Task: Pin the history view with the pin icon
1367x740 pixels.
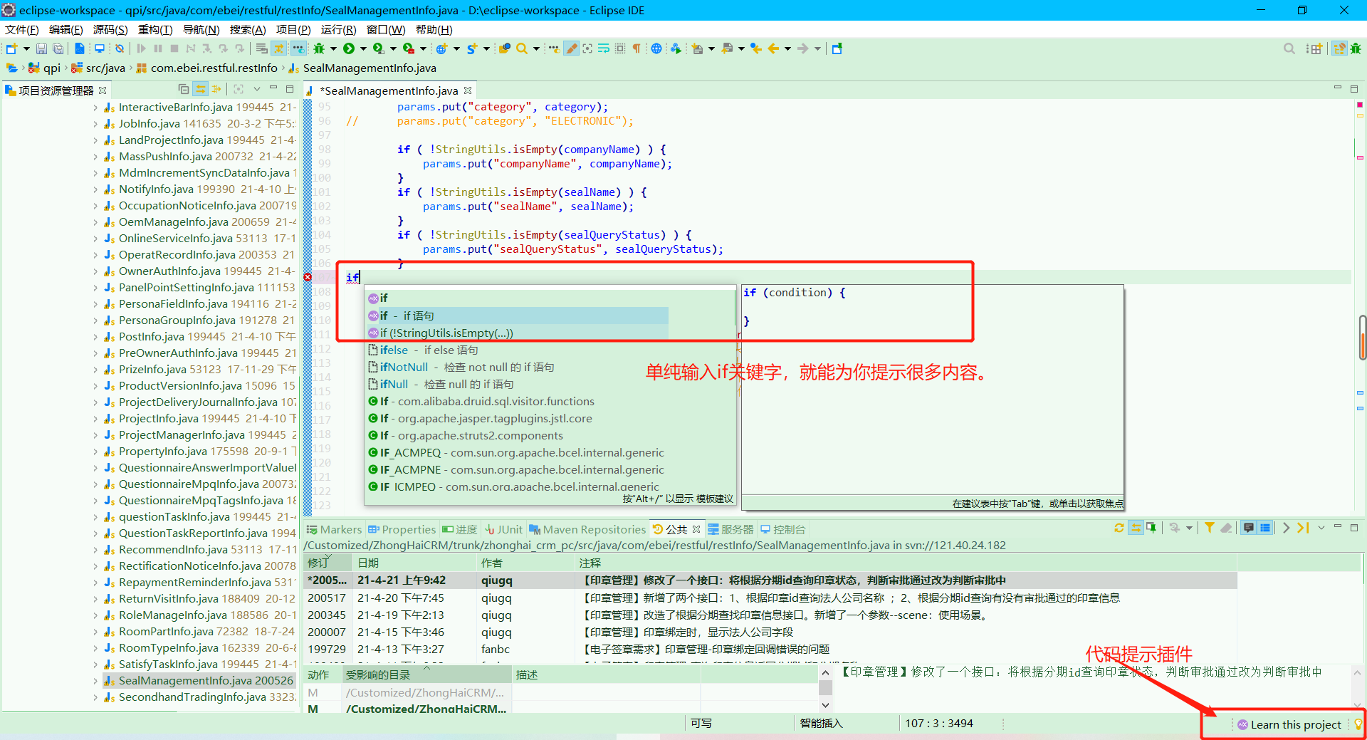Action: pyautogui.click(x=1151, y=528)
